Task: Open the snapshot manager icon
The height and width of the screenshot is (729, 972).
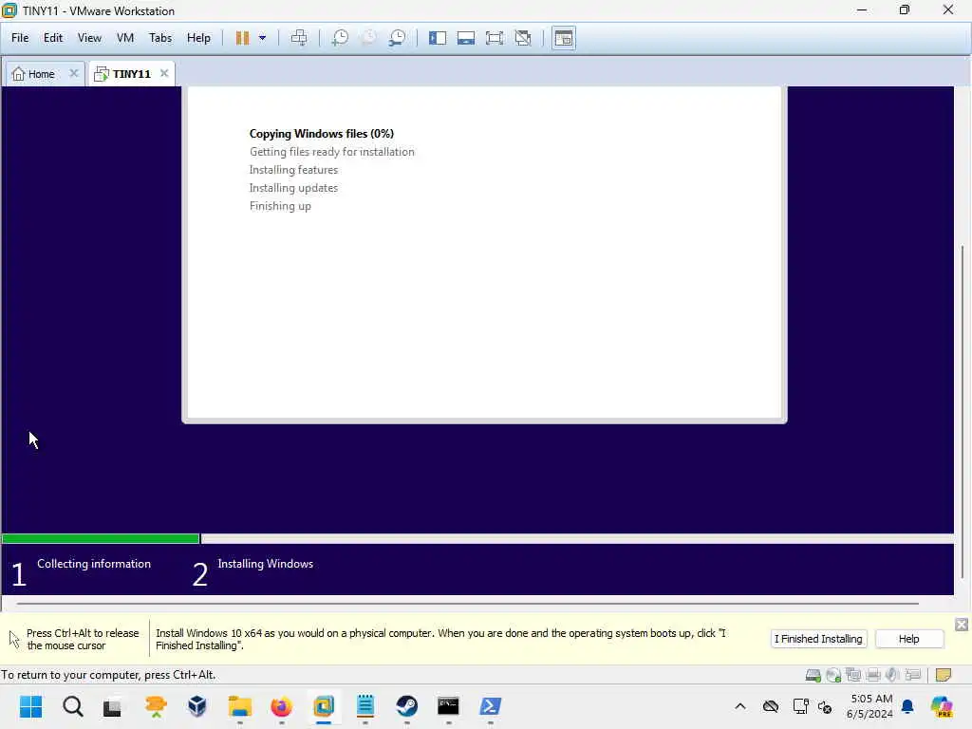Action: click(397, 38)
